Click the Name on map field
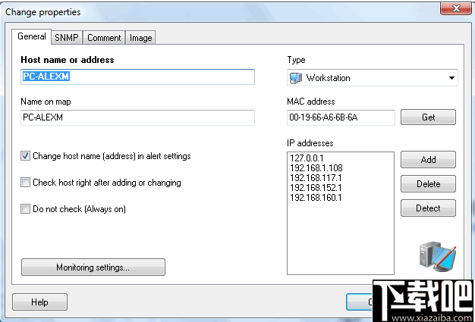 [137, 117]
